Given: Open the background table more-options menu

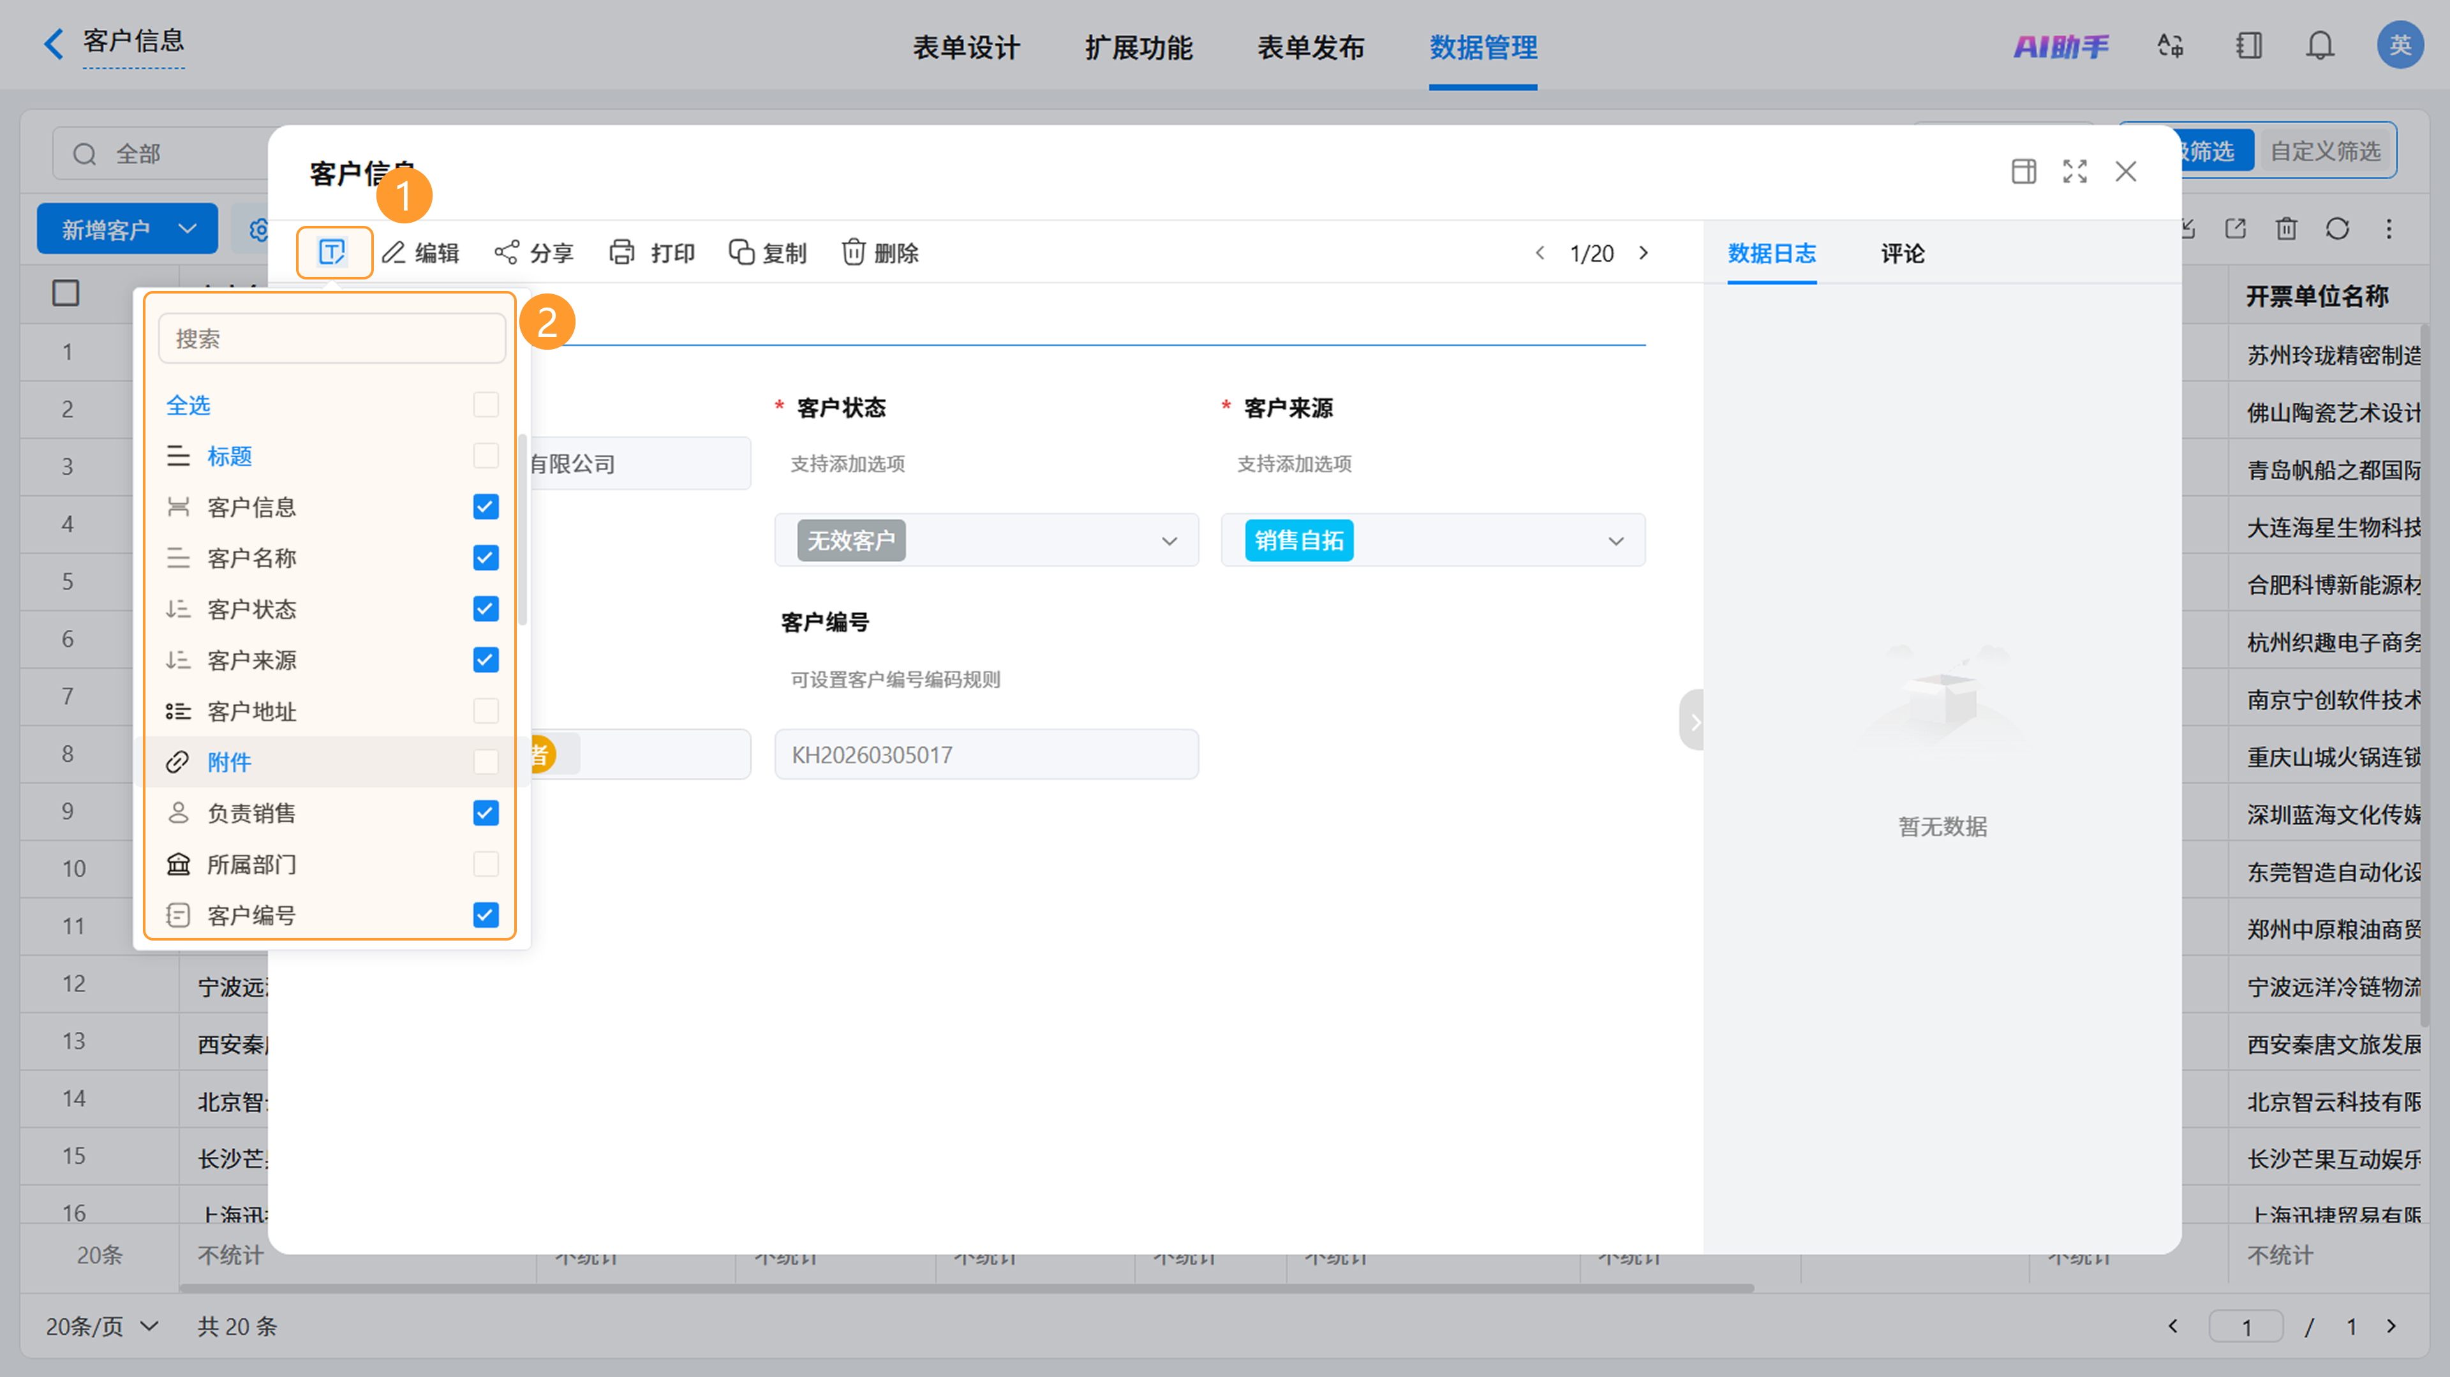Looking at the screenshot, I should [2389, 228].
